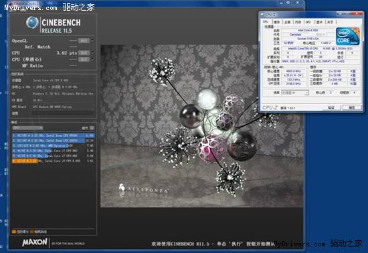Click the 3.62 pts CPU score

pyautogui.click(x=67, y=53)
